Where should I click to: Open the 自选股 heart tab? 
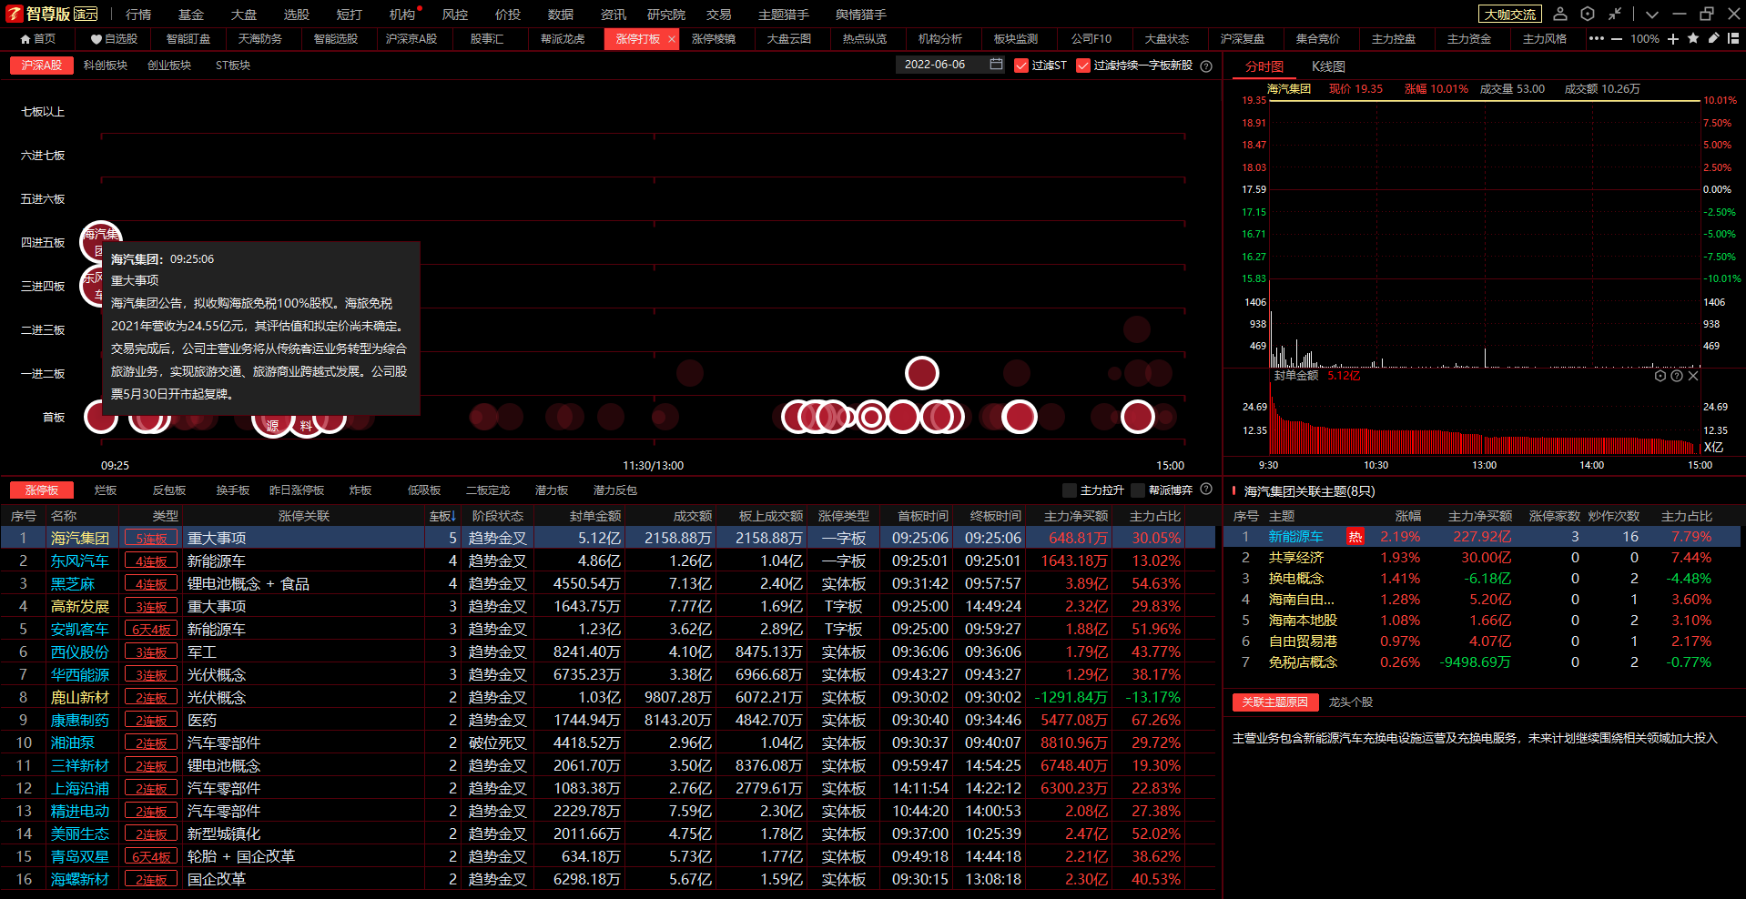coord(114,39)
